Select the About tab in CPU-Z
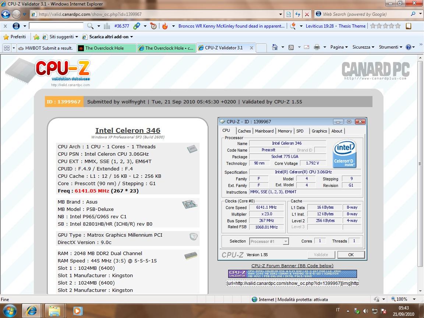This screenshot has width=424, height=318. [337, 131]
